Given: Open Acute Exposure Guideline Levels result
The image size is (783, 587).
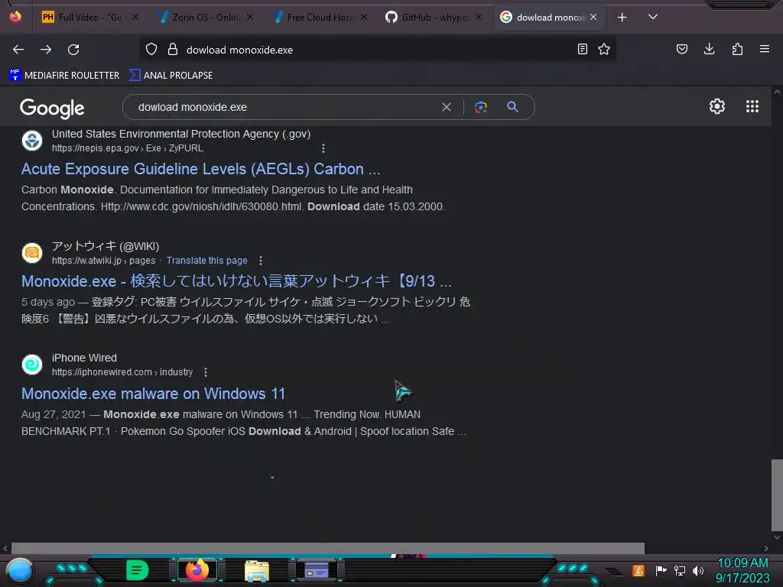Looking at the screenshot, I should click(x=201, y=169).
